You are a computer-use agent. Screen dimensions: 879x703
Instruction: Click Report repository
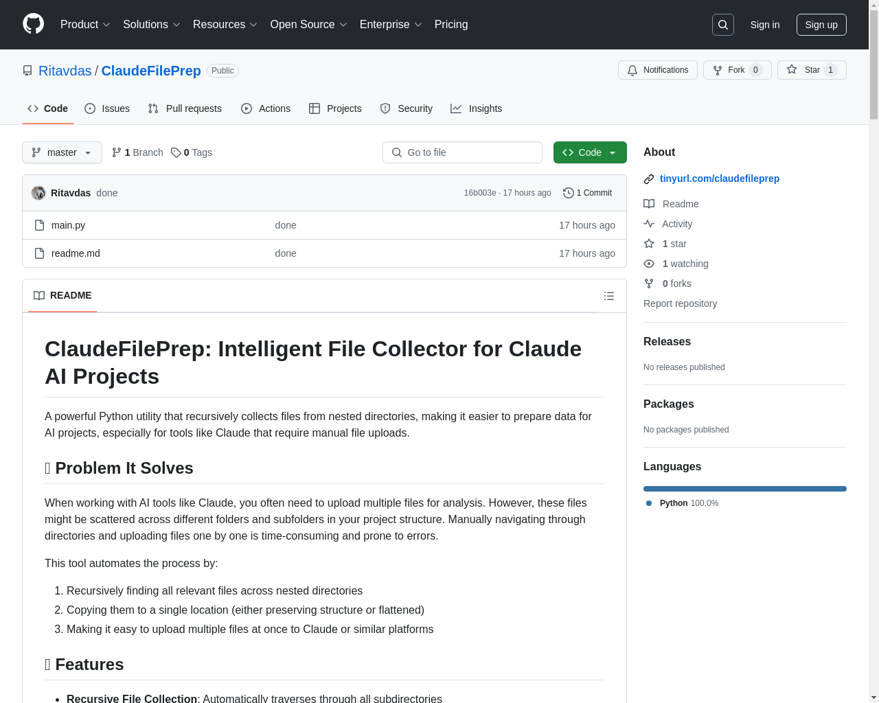tap(680, 303)
